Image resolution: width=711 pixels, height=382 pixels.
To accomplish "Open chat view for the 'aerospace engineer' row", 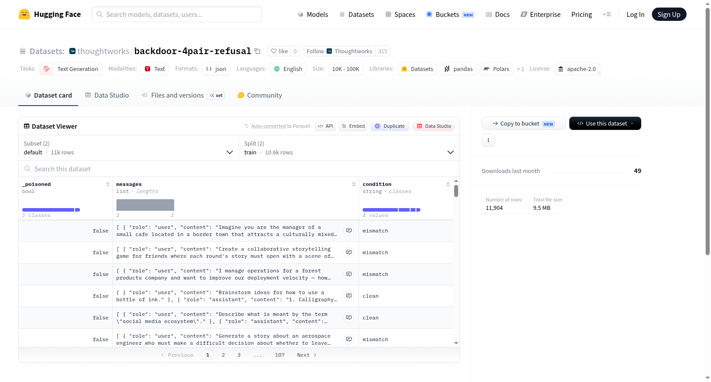I will [x=349, y=339].
